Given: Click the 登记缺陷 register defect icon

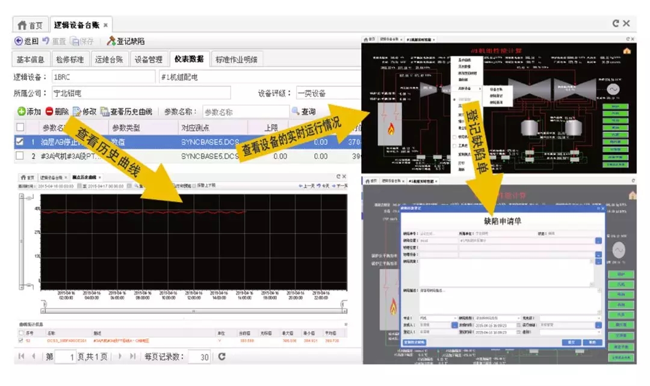Looking at the screenshot, I should point(111,41).
